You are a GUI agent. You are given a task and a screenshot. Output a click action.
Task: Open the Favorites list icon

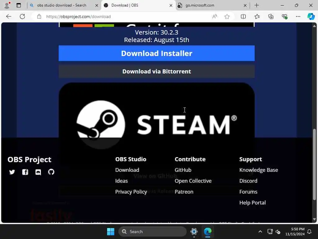[x=257, y=16]
